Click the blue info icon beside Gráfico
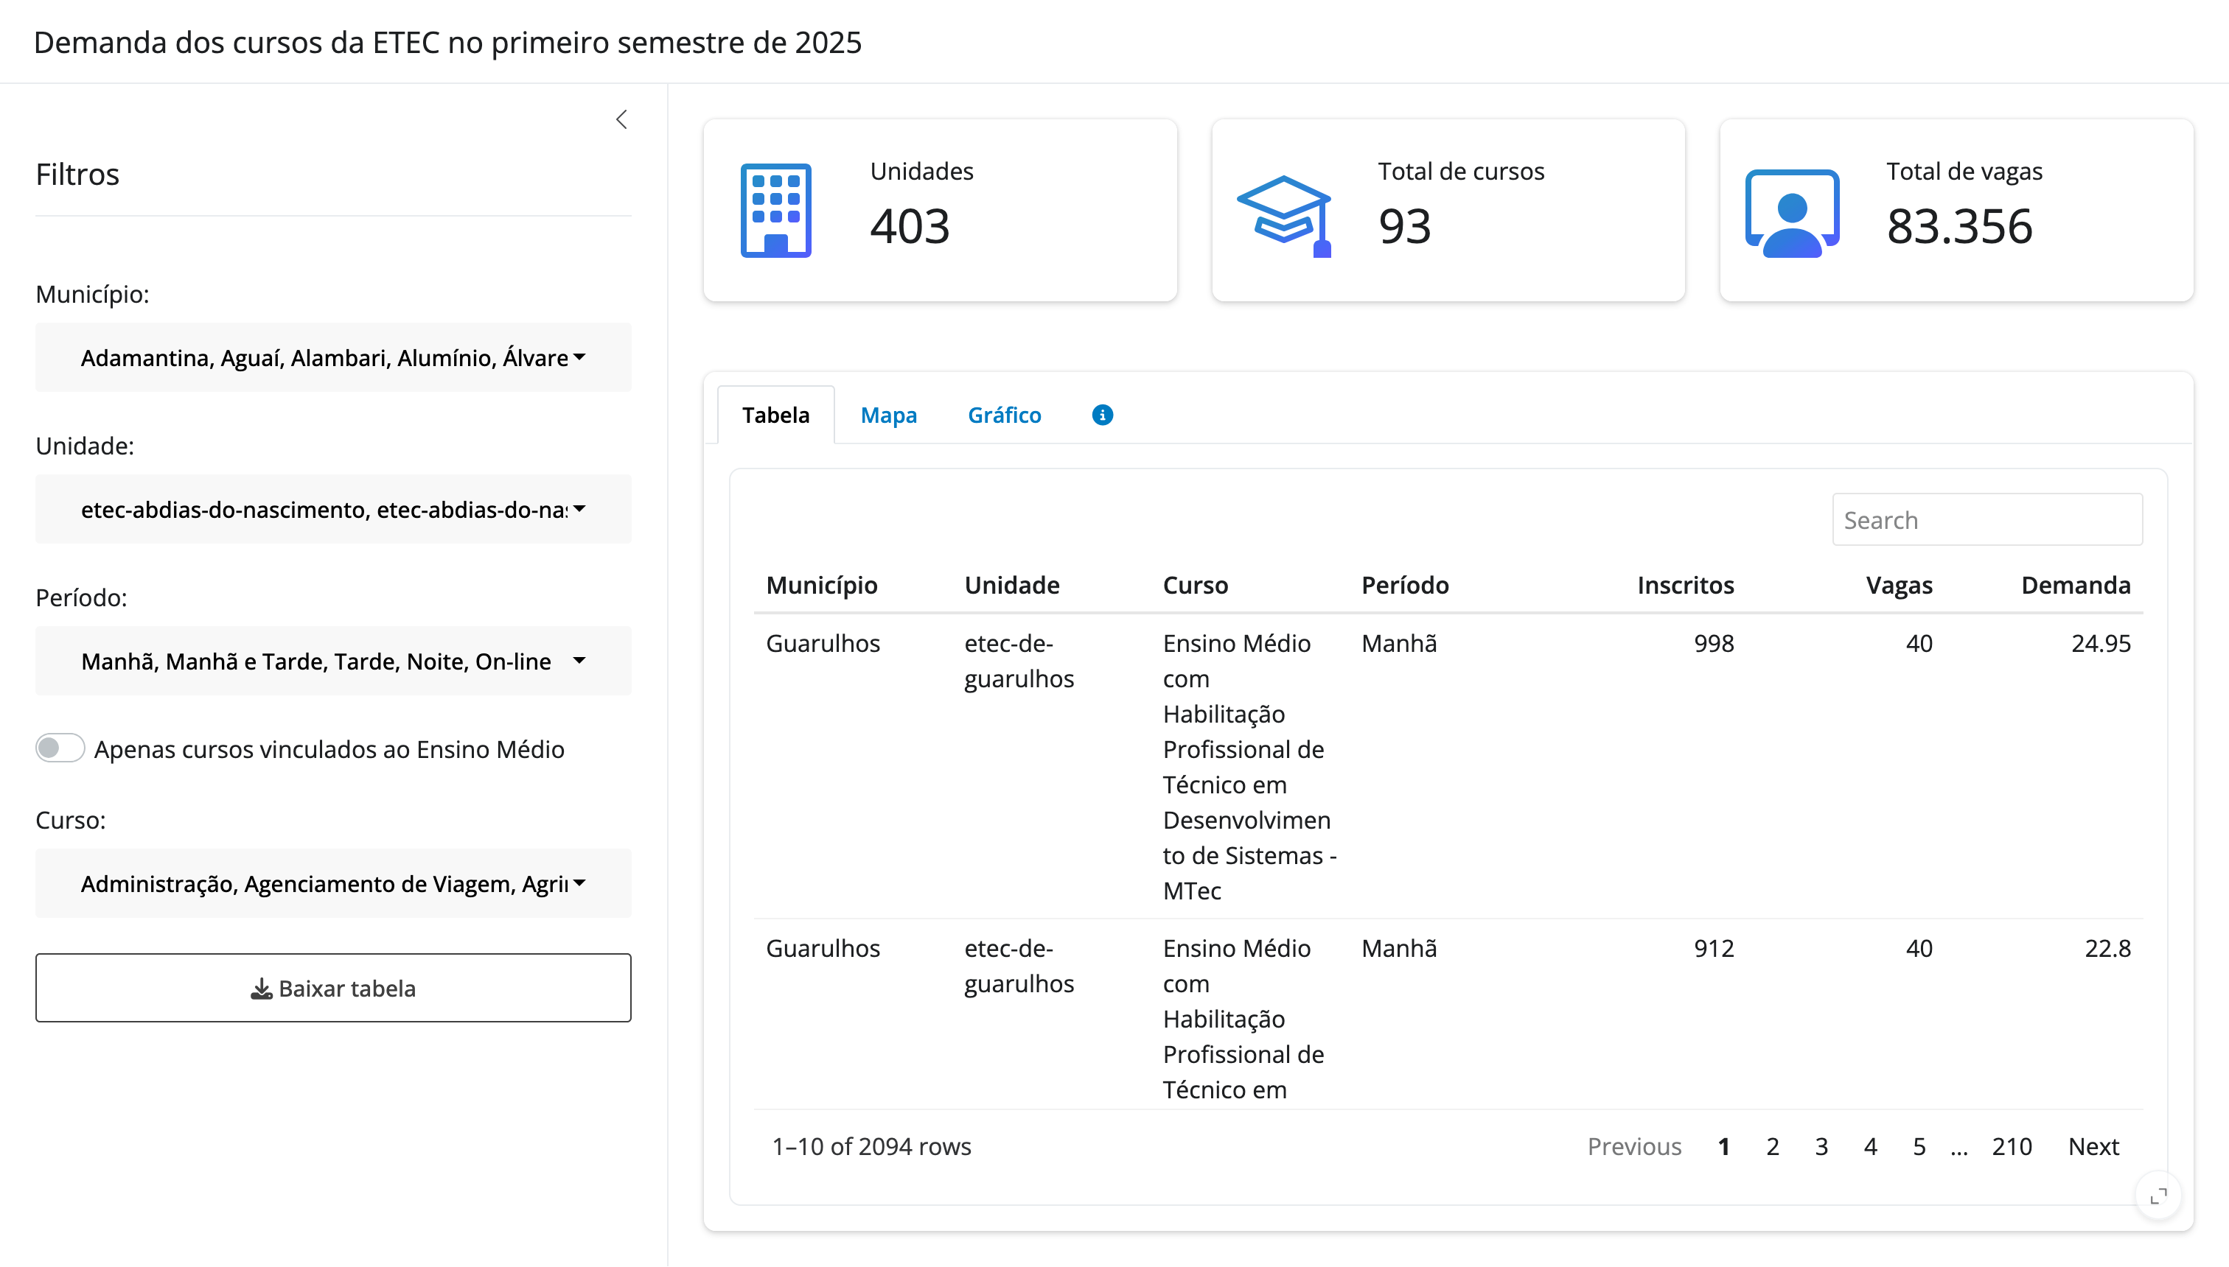2229x1267 pixels. pos(1102,415)
